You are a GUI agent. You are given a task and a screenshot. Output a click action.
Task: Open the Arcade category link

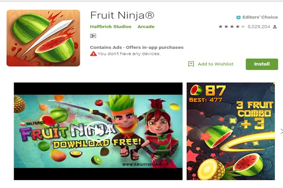tap(146, 27)
